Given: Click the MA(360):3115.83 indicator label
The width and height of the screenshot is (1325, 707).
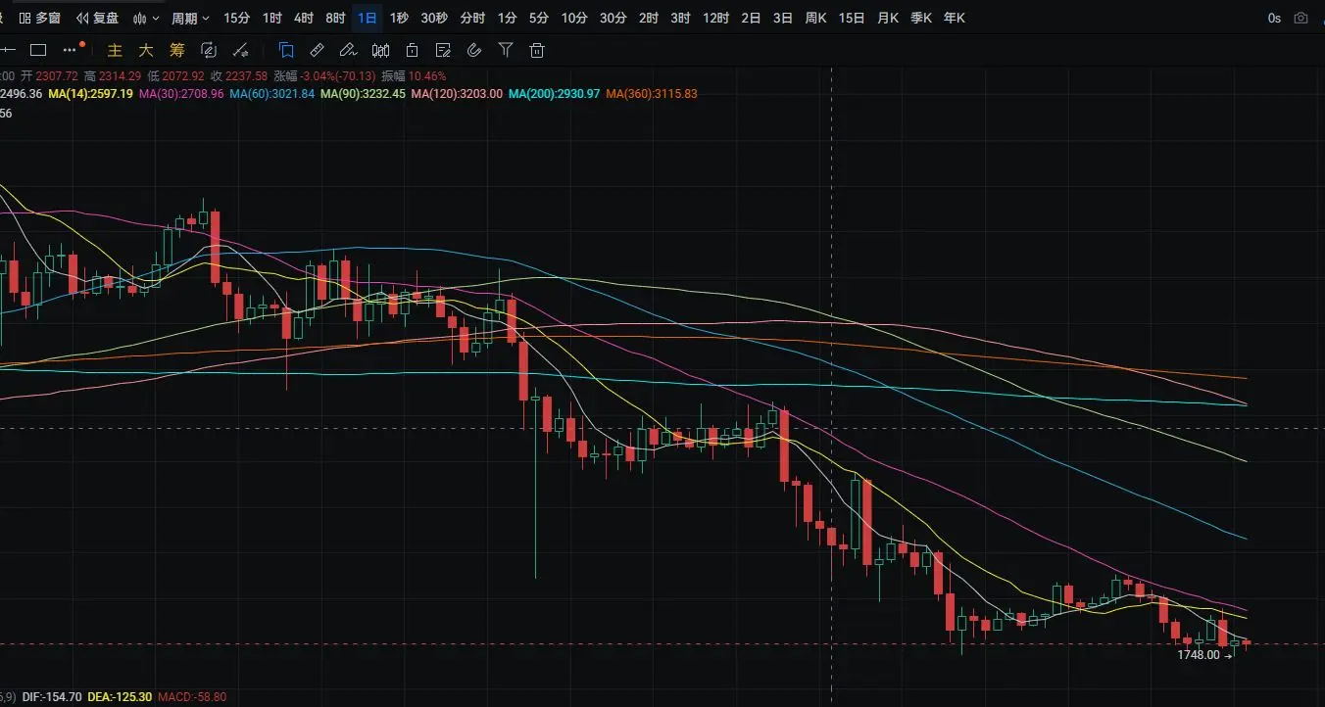Looking at the screenshot, I should [x=652, y=94].
